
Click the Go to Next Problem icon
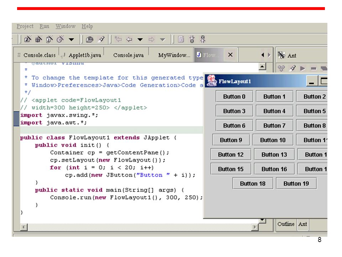pos(192,39)
